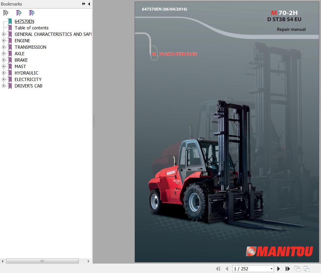The width and height of the screenshot is (321, 273).
Task: Click the ENGINE bookmark ribbon icon
Action: point(10,41)
